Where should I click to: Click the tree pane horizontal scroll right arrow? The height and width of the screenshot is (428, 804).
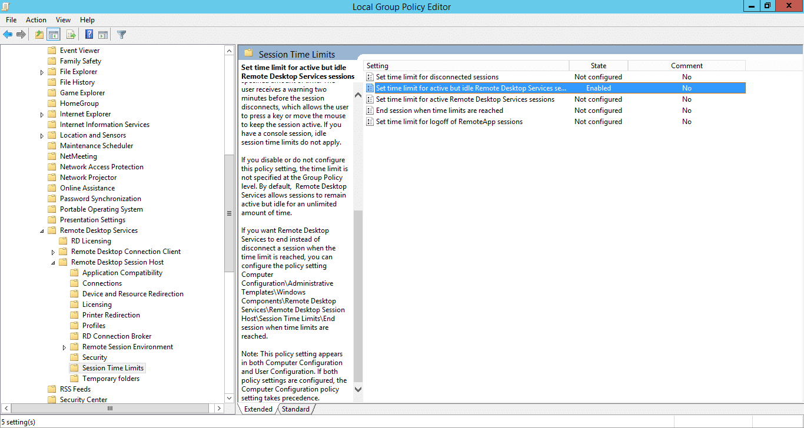pos(219,408)
